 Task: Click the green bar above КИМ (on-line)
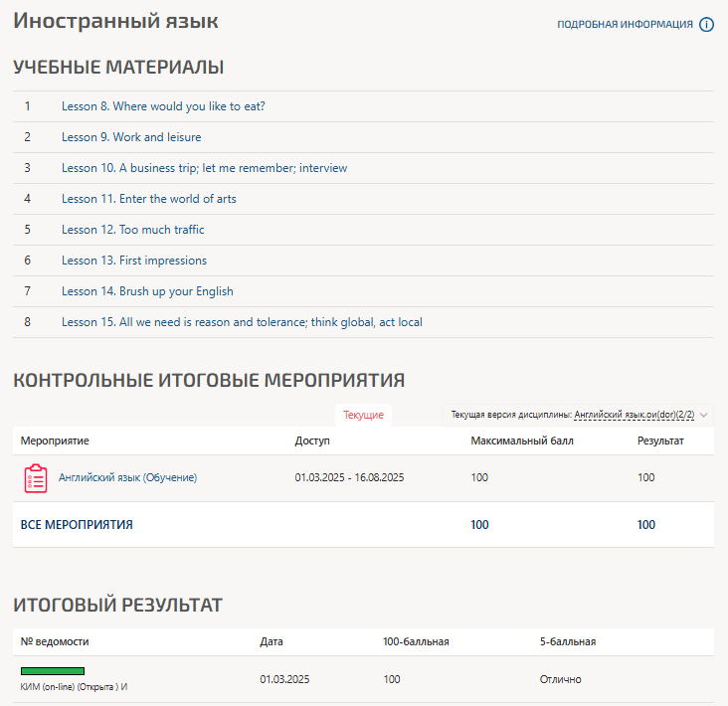pyautogui.click(x=53, y=671)
